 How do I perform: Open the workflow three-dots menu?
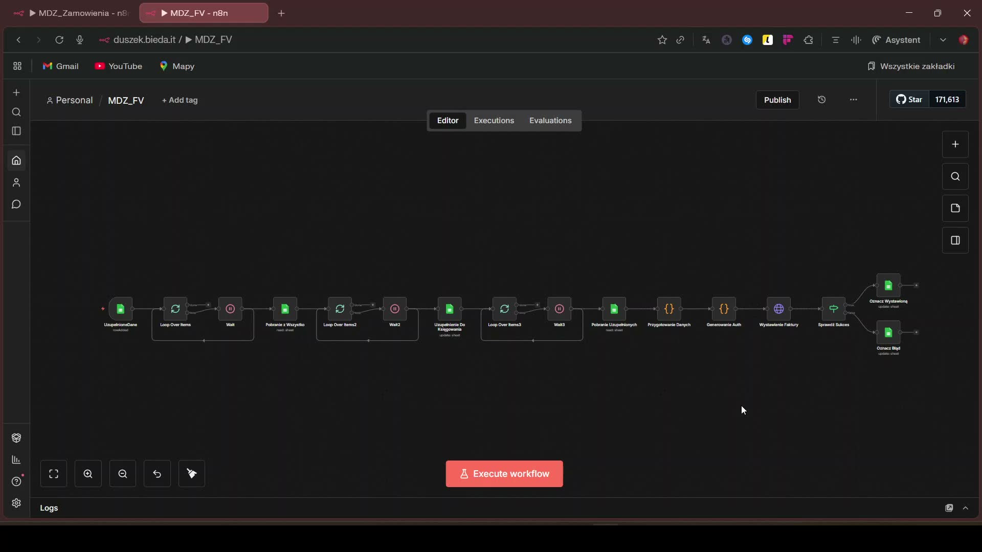pyautogui.click(x=853, y=100)
